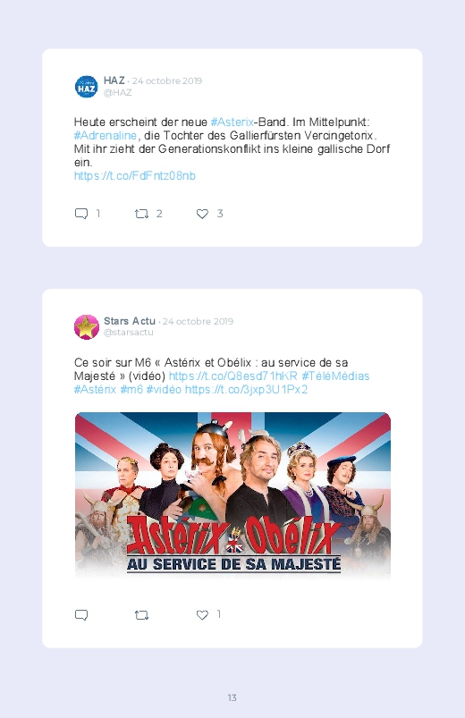This screenshot has width=465, height=718.
Task: Like the HAZ tweet with heart icon
Action: coord(202,214)
